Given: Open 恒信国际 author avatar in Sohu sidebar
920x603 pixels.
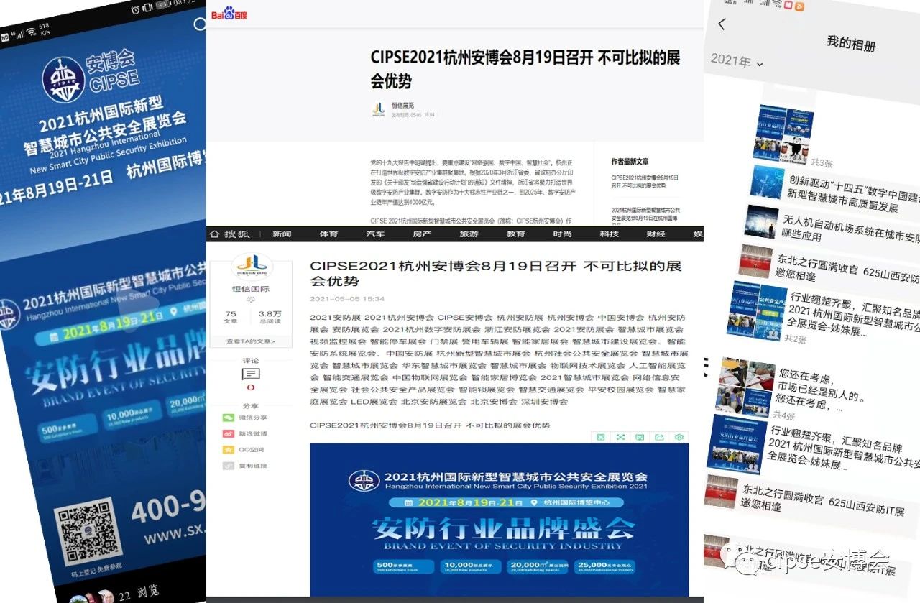Looking at the screenshot, I should (251, 267).
